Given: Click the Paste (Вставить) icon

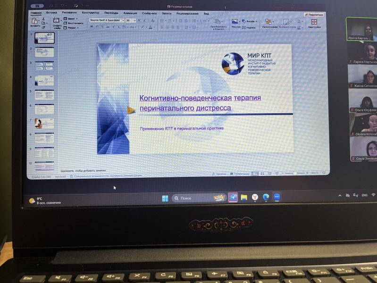Looking at the screenshot, I should point(34,21).
